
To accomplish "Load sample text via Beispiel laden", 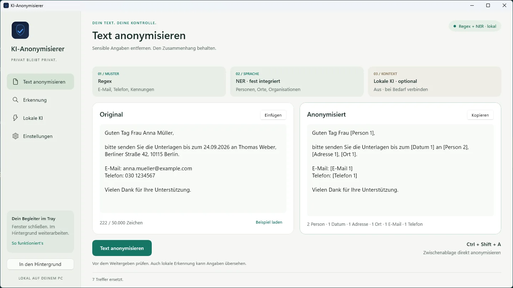I will click(x=269, y=222).
